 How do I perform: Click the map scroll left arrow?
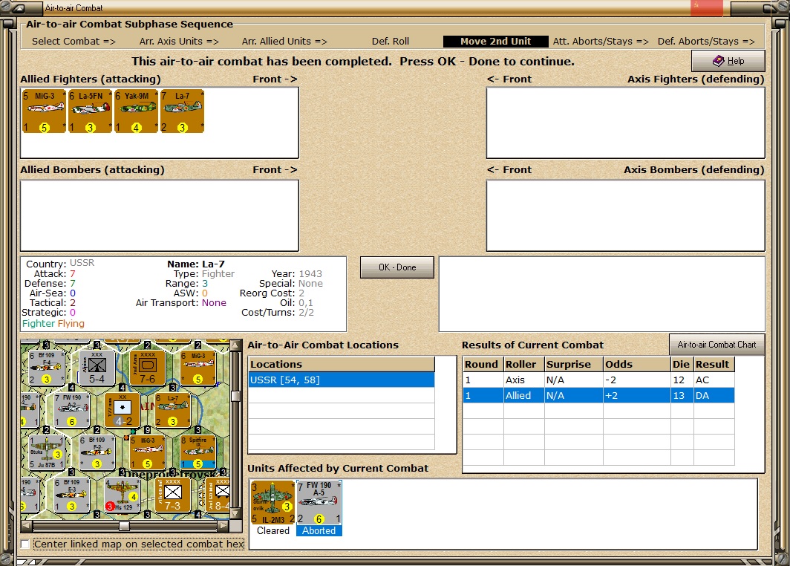26,526
